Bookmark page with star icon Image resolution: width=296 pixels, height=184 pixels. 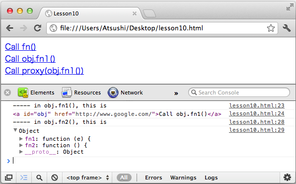point(271,28)
